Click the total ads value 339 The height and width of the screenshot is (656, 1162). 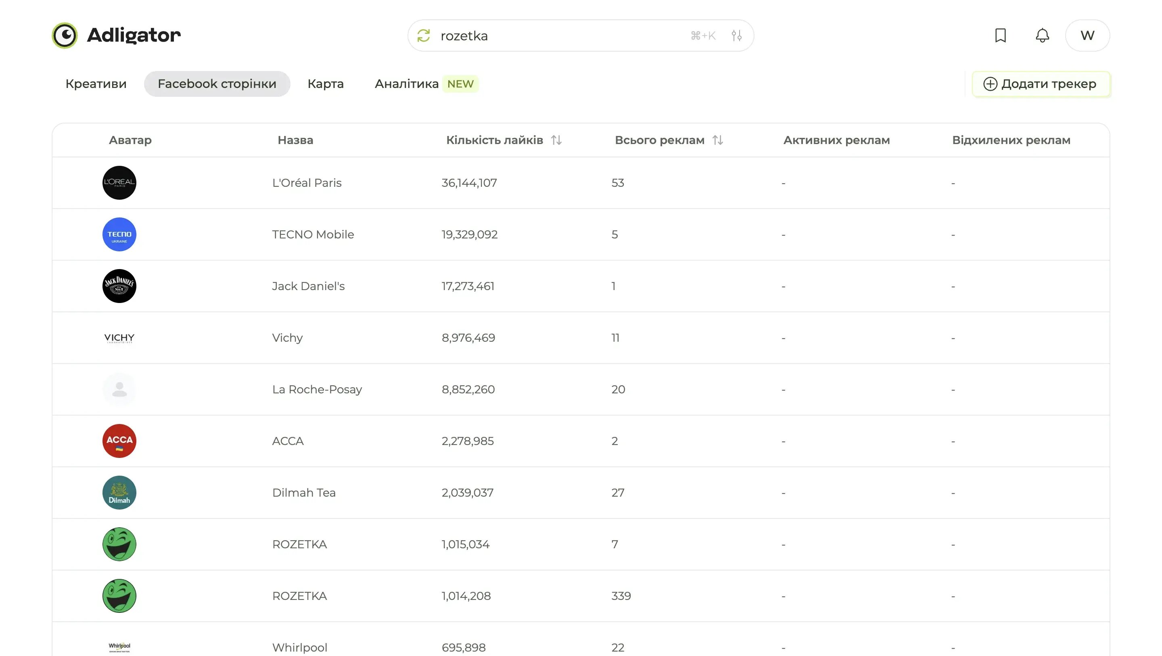621,596
